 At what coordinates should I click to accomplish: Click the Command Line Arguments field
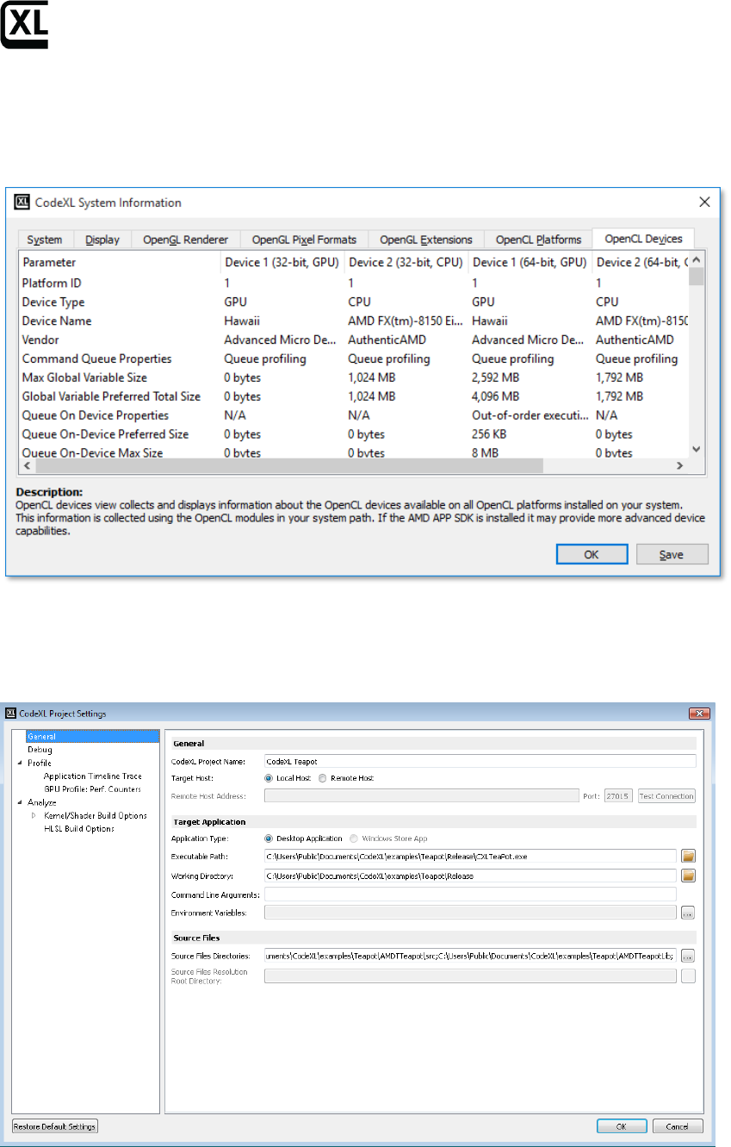coord(470,895)
